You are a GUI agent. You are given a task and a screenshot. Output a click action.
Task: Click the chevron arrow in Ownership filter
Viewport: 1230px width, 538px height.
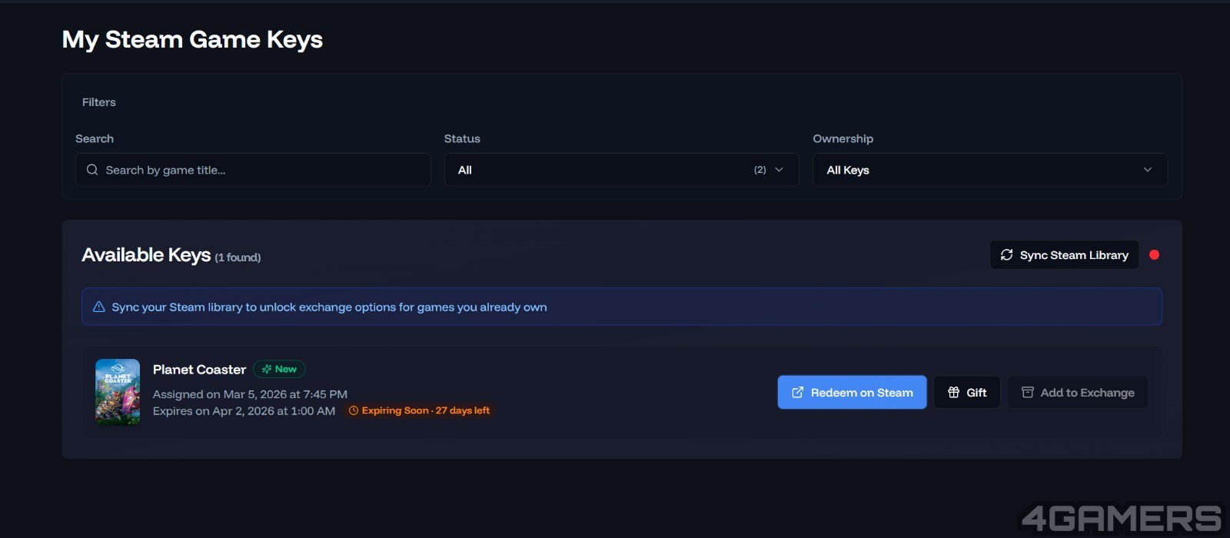click(1147, 170)
